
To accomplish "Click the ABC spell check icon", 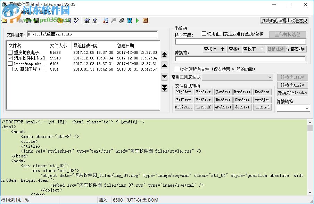I will (x=76, y=21).
